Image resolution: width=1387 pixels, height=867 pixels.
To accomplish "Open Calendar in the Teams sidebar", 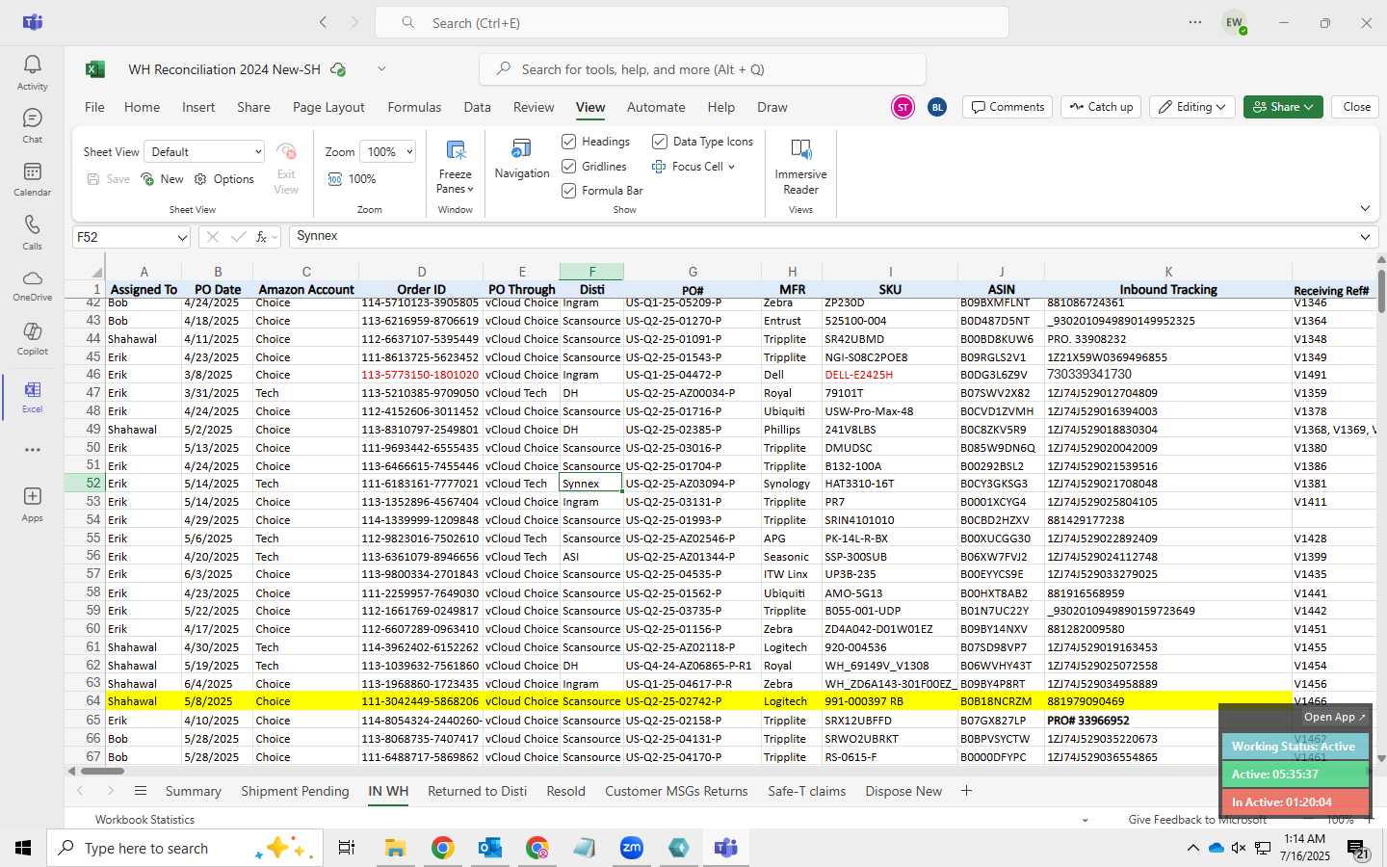I will click(32, 178).
